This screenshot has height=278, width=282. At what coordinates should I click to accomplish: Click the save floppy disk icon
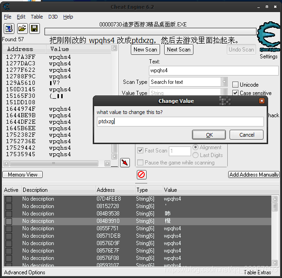[x=34, y=28]
